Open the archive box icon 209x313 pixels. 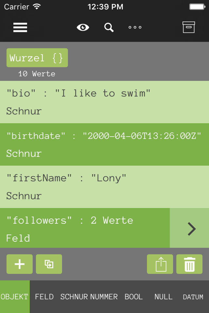(189, 27)
